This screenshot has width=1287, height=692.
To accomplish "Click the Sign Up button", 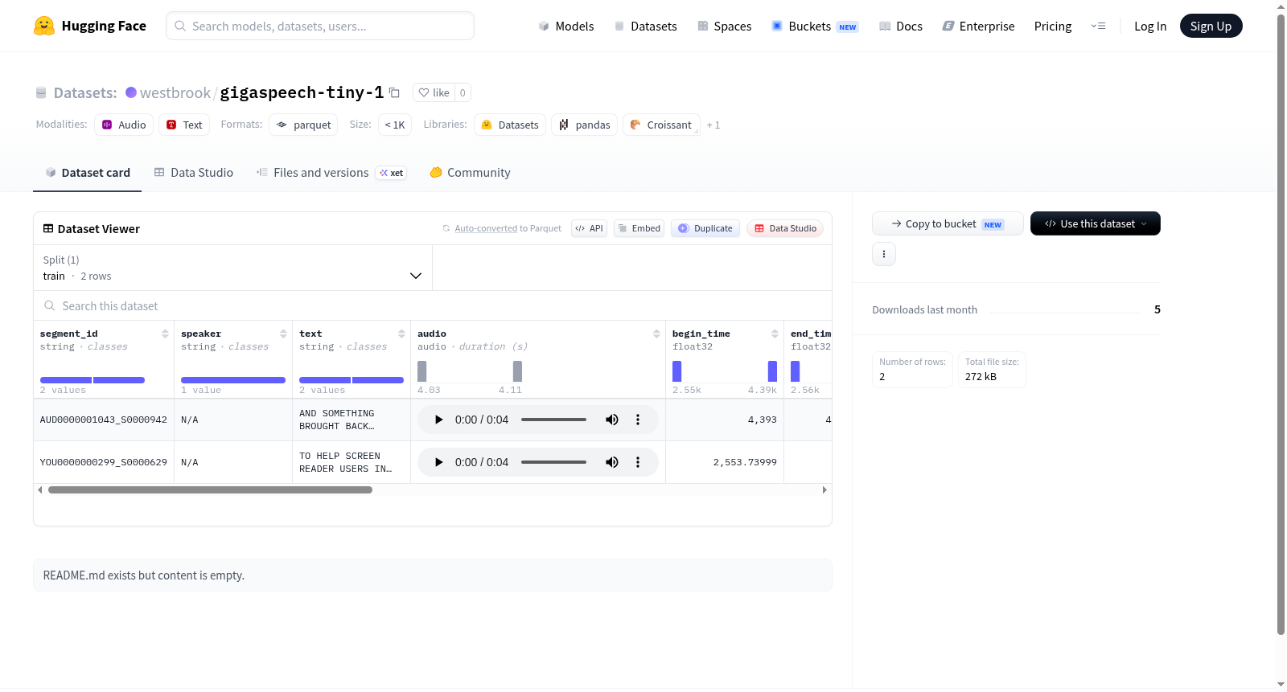I will click(1211, 26).
